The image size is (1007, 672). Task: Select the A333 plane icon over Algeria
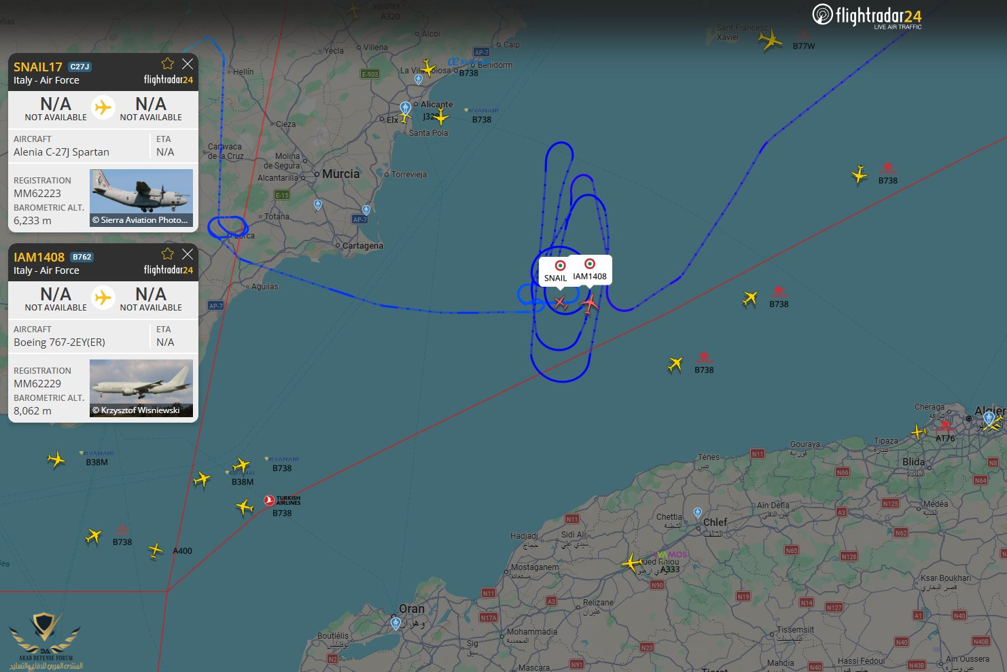(632, 563)
